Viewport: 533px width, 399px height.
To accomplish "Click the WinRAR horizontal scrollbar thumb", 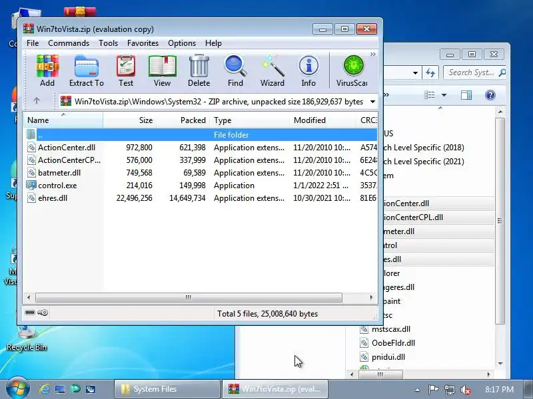I will 189,297.
